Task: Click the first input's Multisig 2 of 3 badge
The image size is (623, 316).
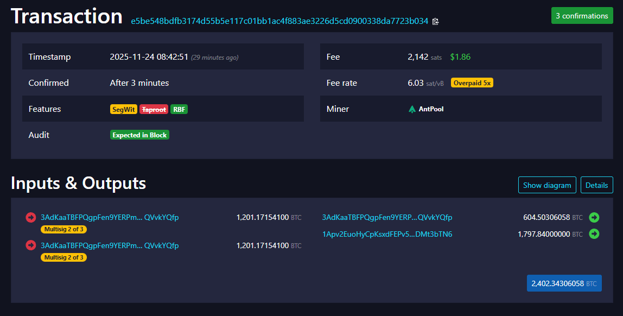Action: point(63,229)
